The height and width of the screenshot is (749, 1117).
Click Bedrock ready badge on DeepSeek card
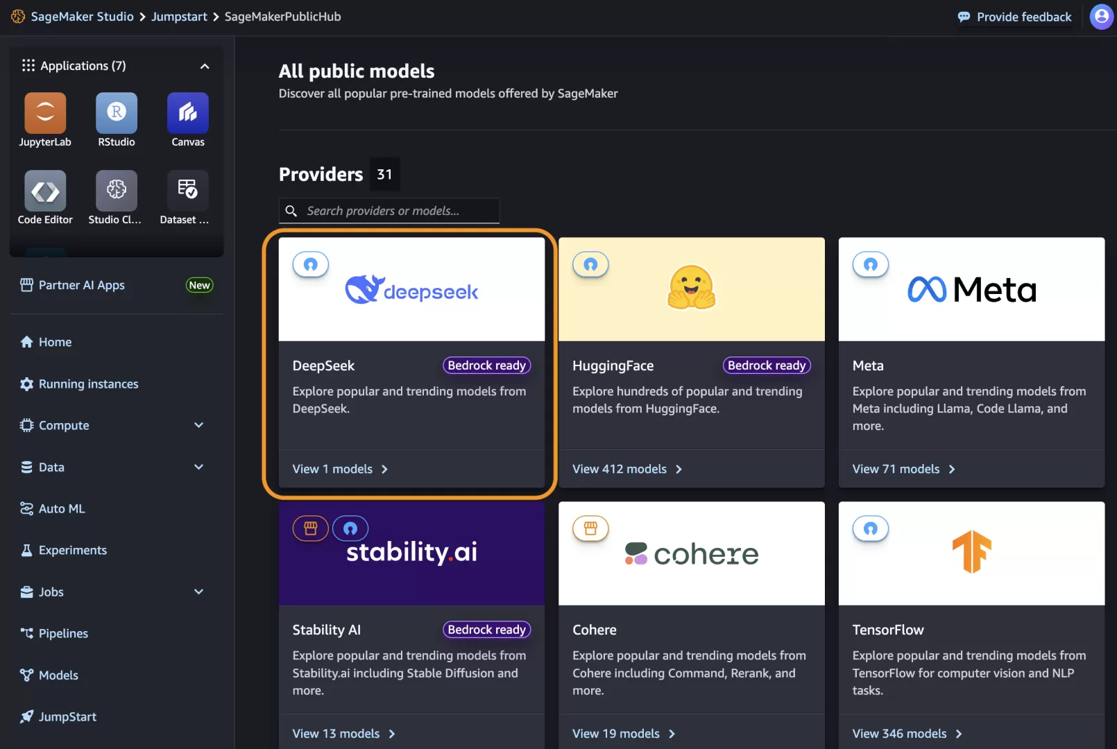pos(486,365)
